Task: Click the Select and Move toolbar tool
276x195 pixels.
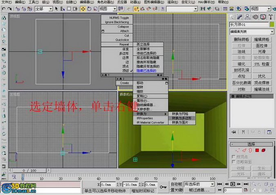Action: click(83, 9)
